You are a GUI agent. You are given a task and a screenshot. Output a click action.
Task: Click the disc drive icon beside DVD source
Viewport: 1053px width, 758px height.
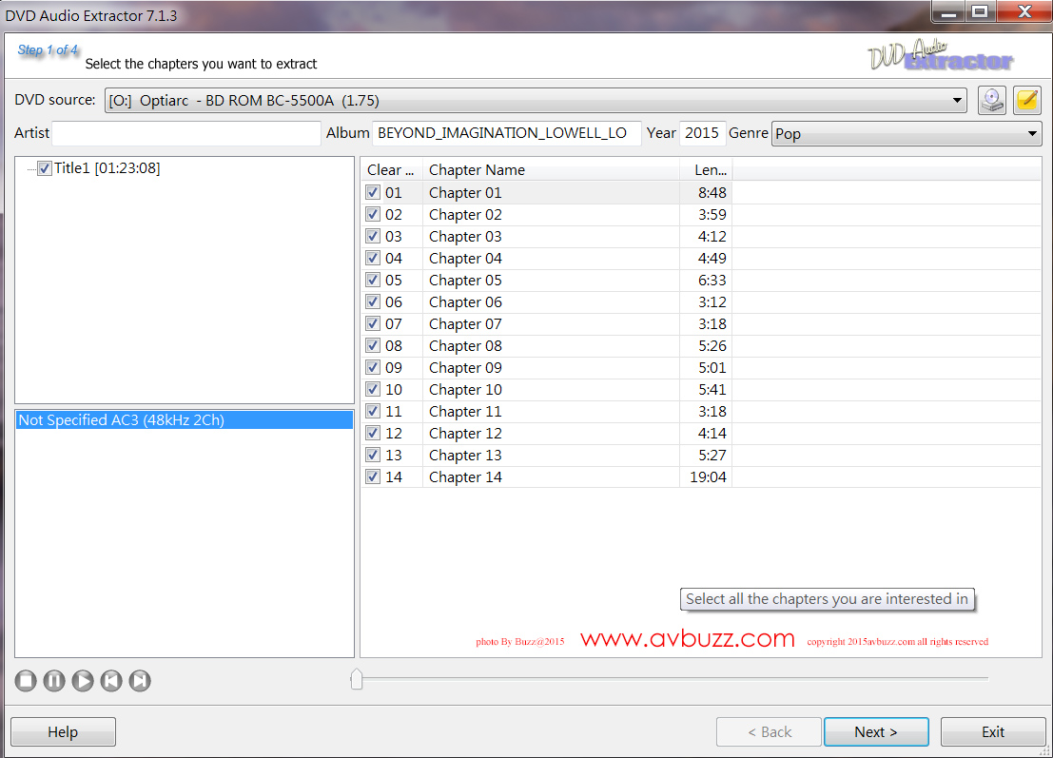tap(992, 100)
